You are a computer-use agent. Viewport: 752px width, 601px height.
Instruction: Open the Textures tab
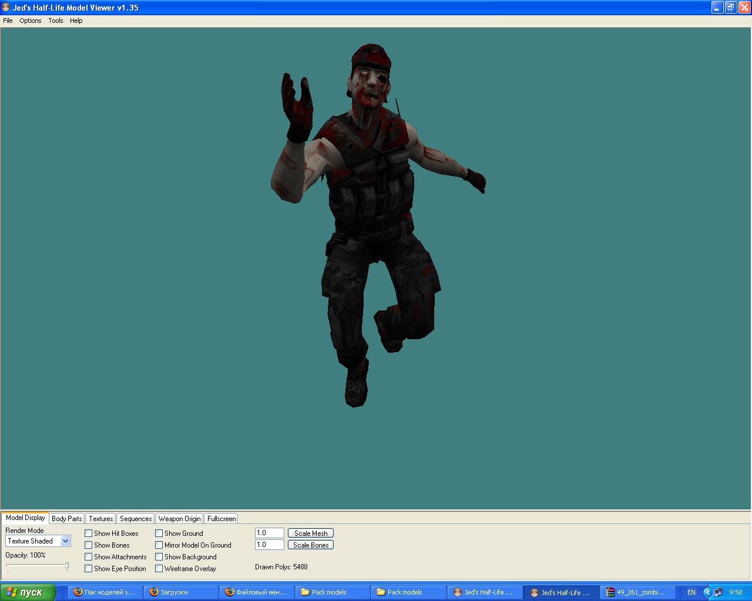(101, 519)
